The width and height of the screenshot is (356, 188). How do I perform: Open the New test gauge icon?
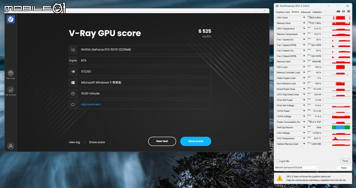(10, 73)
